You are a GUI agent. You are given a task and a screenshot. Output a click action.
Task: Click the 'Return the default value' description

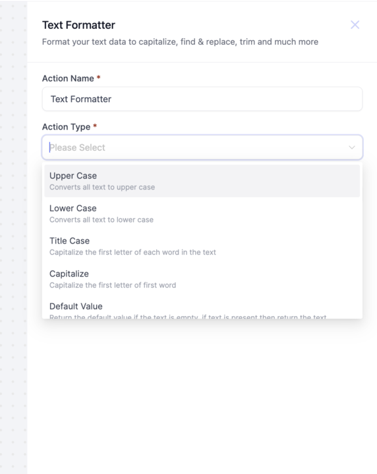(188, 316)
